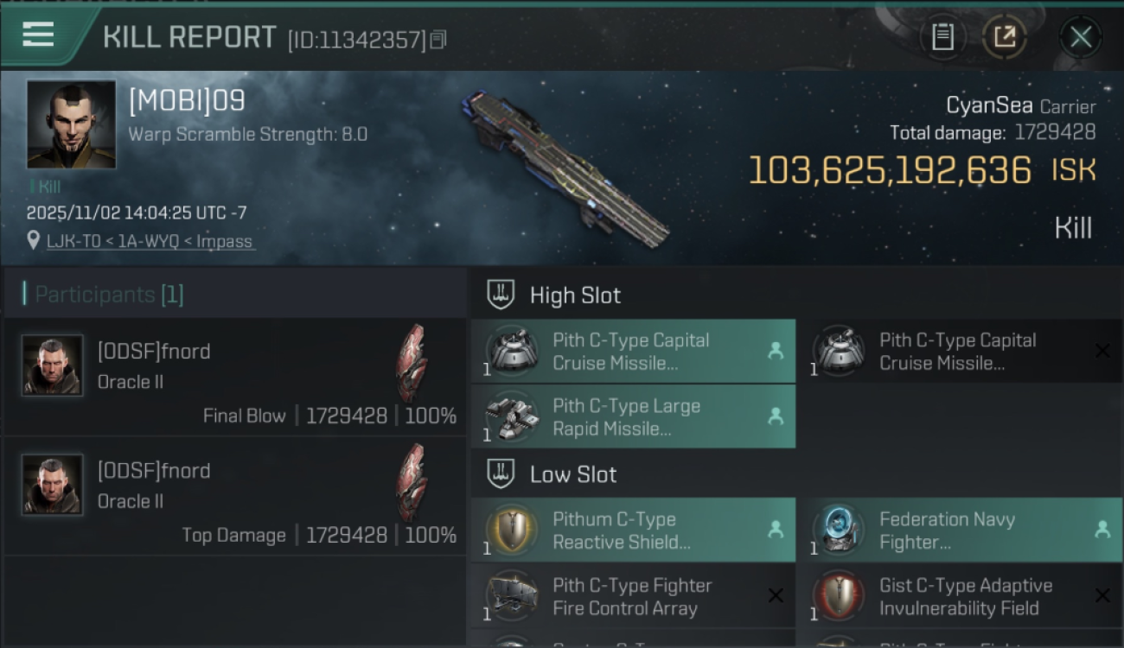Copy the kill report ID
The width and height of the screenshot is (1124, 648).
click(x=438, y=40)
